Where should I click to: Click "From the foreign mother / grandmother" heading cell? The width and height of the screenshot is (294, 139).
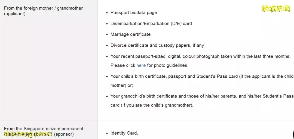coord(43,8)
